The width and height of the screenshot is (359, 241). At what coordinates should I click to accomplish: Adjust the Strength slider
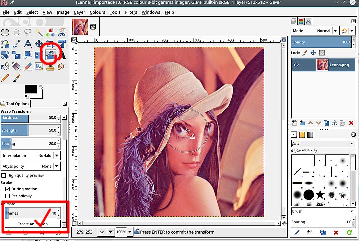(31, 130)
